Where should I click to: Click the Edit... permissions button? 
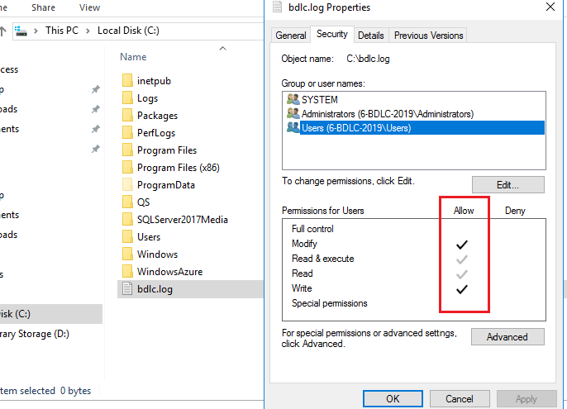point(507,185)
